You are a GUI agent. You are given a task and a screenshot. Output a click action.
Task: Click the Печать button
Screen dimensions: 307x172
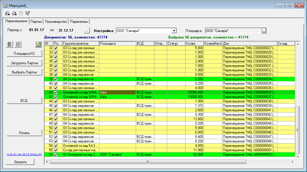(x=24, y=133)
